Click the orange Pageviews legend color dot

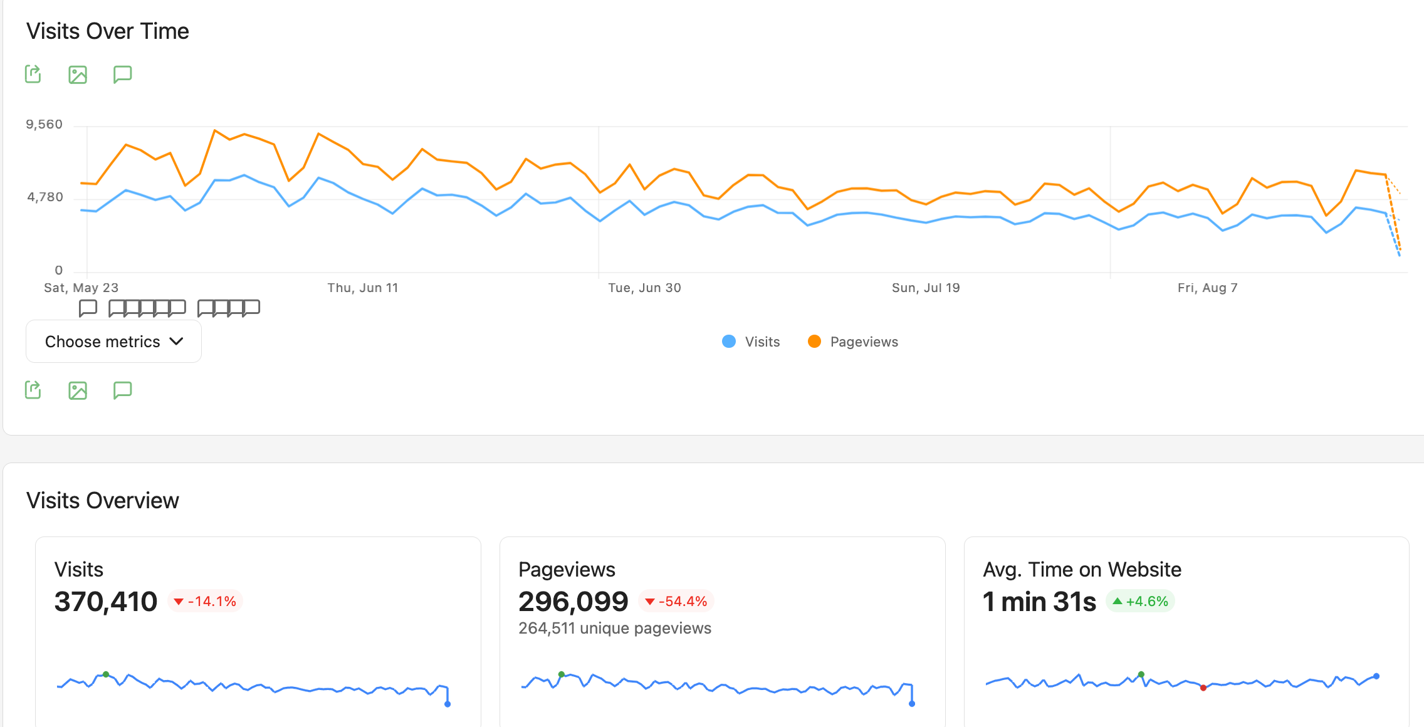tap(815, 342)
